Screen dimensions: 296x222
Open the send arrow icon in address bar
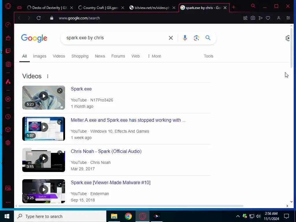260,18
